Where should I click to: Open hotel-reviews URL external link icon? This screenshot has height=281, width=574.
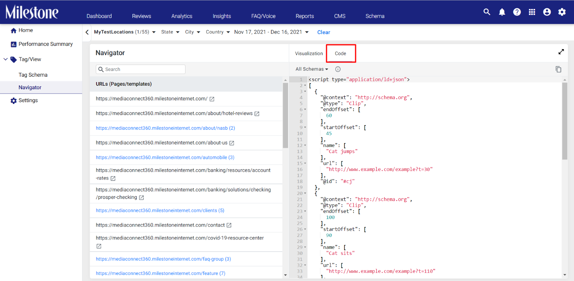[257, 114]
